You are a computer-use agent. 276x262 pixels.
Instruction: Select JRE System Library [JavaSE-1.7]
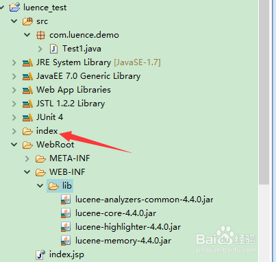[x=99, y=62]
